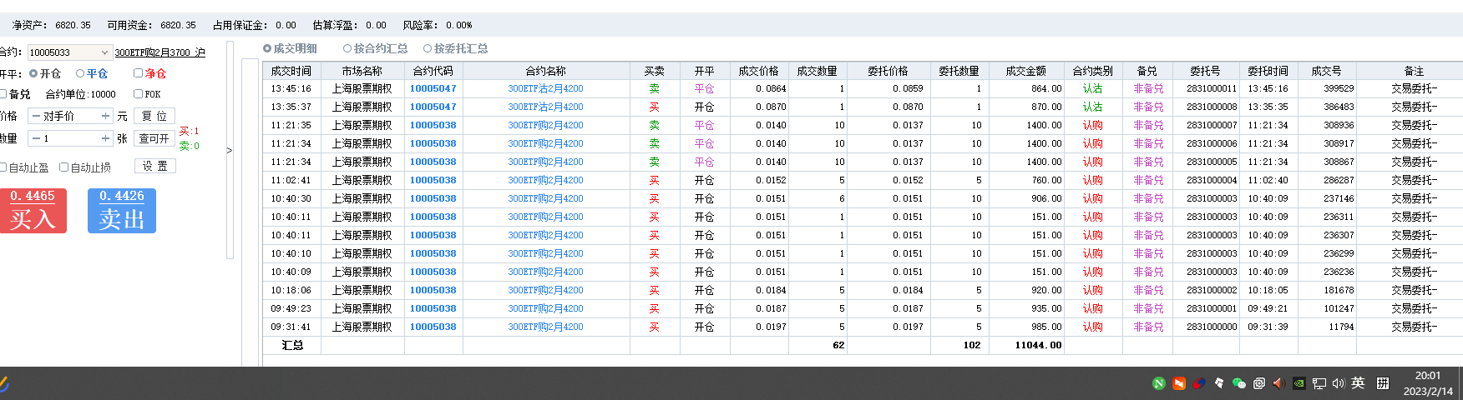Click 净资产 6820.35 value
Screen dimensions: 1463x400
pyautogui.click(x=73, y=25)
